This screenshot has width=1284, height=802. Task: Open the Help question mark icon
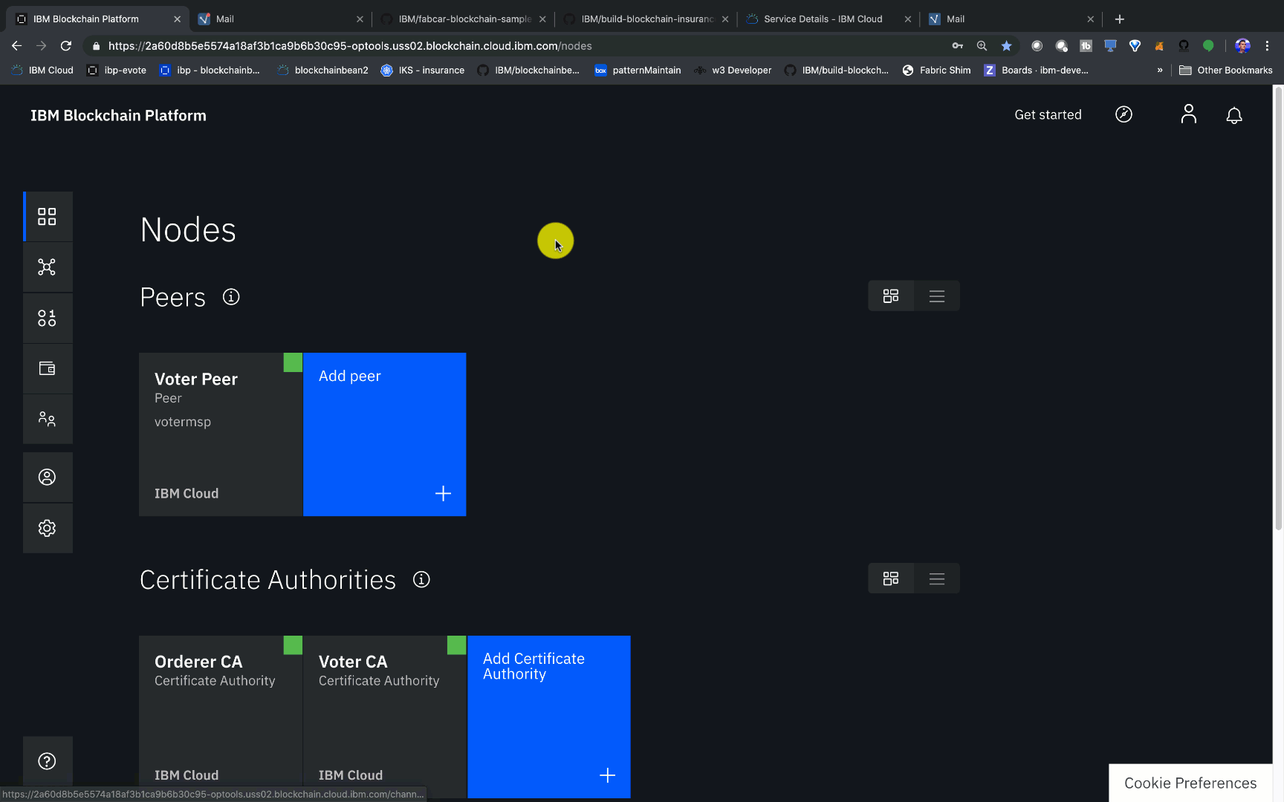(47, 761)
